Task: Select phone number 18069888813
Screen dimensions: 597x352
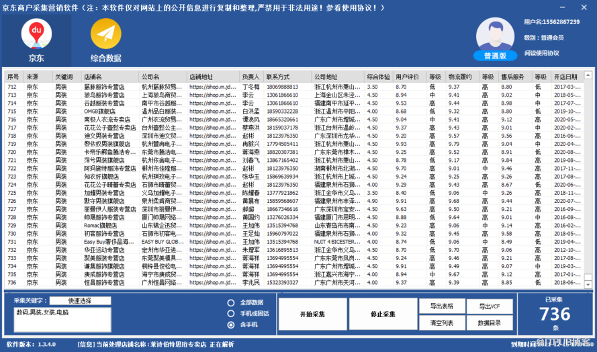Action: [282, 87]
